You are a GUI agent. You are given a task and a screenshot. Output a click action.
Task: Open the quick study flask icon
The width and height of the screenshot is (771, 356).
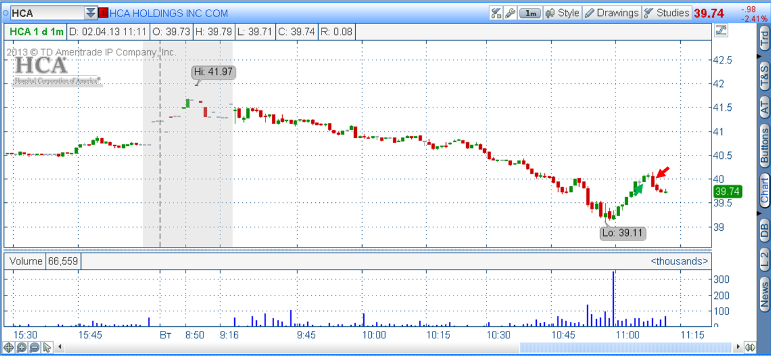(496, 13)
